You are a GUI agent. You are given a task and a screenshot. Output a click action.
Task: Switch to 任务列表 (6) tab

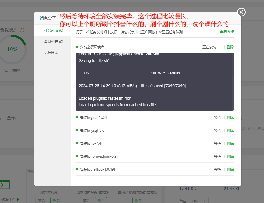coord(53,30)
